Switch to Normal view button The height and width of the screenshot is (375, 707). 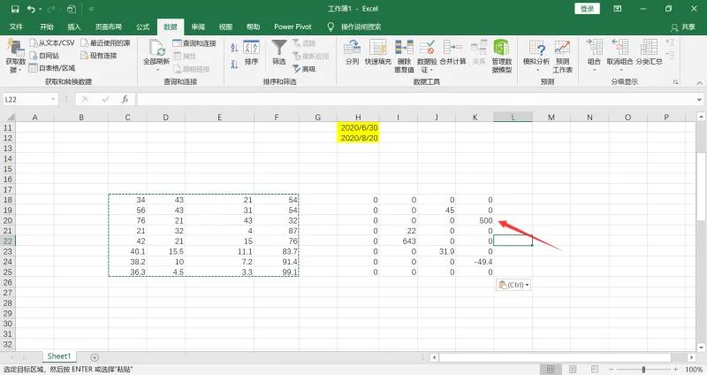click(x=551, y=370)
